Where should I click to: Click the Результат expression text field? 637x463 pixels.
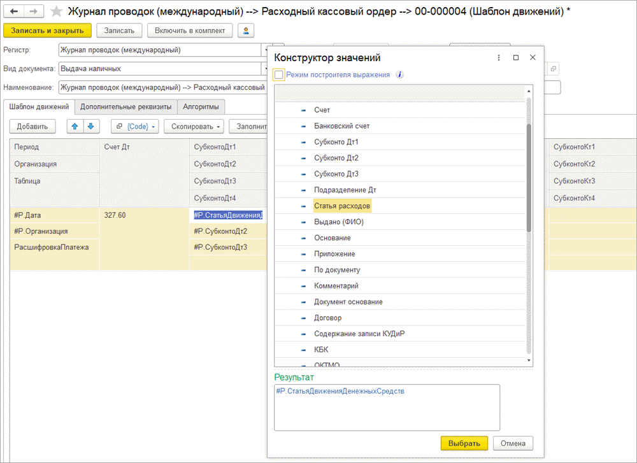[x=387, y=407]
